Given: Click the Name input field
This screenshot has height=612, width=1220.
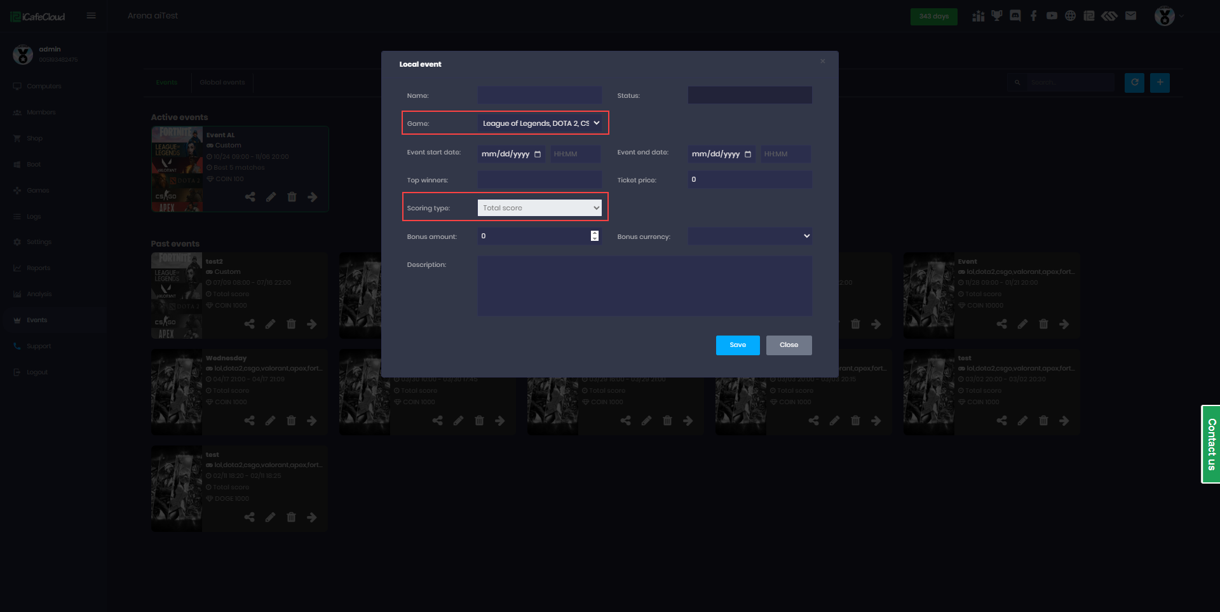Looking at the screenshot, I should point(539,95).
